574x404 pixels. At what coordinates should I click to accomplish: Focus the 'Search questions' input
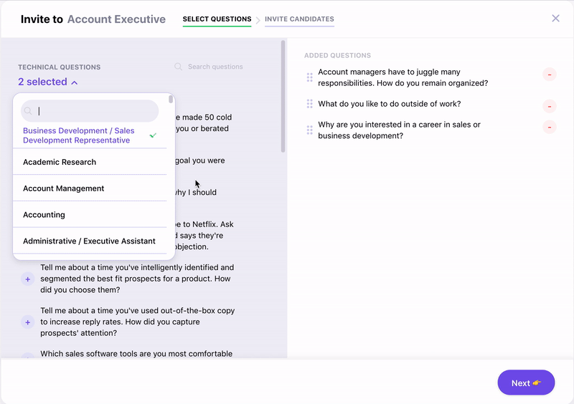215,67
